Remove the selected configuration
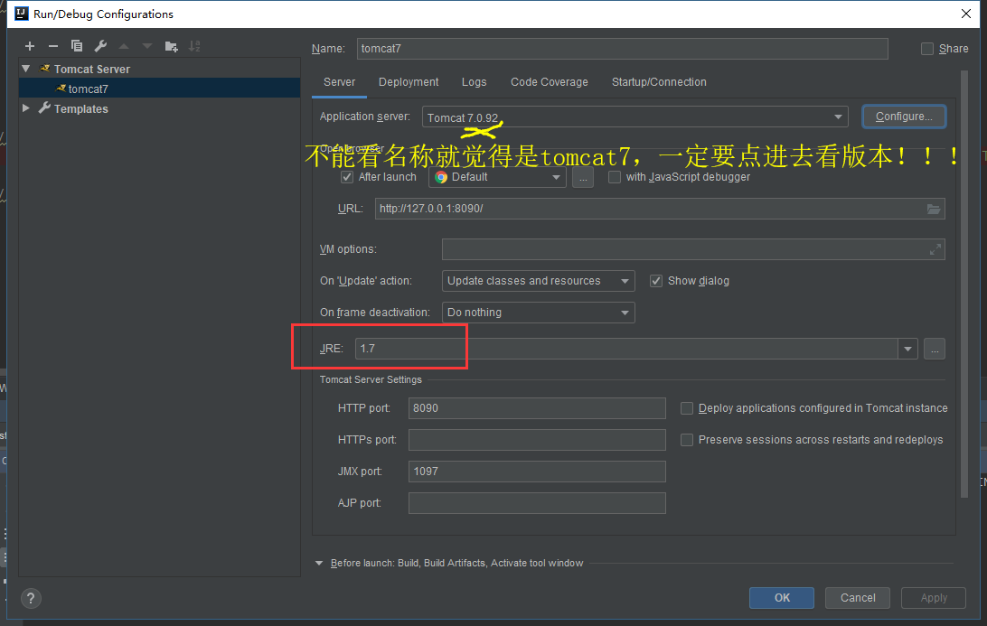This screenshot has height=626, width=987. click(x=52, y=45)
